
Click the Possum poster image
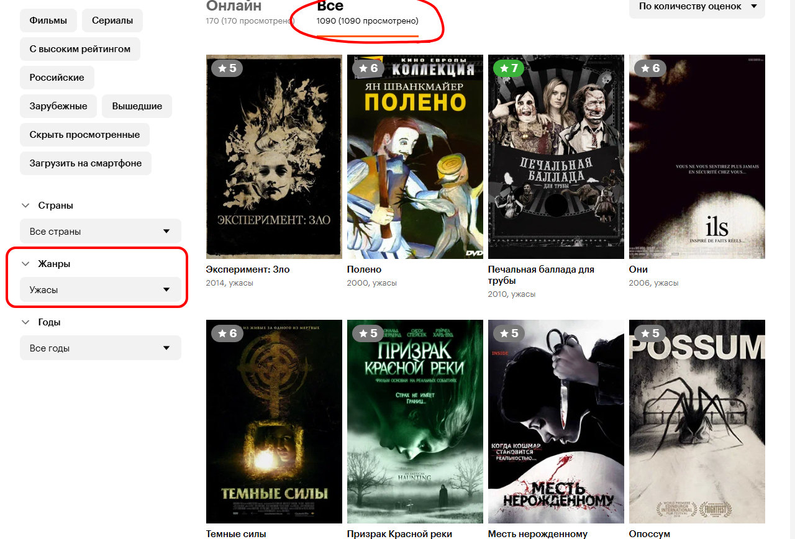tap(697, 422)
